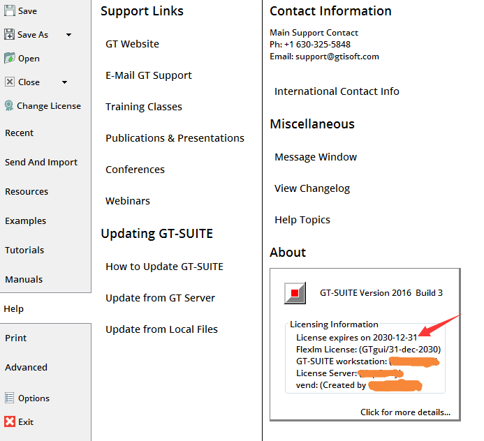
Task: Open the GT Website link
Action: pos(132,44)
